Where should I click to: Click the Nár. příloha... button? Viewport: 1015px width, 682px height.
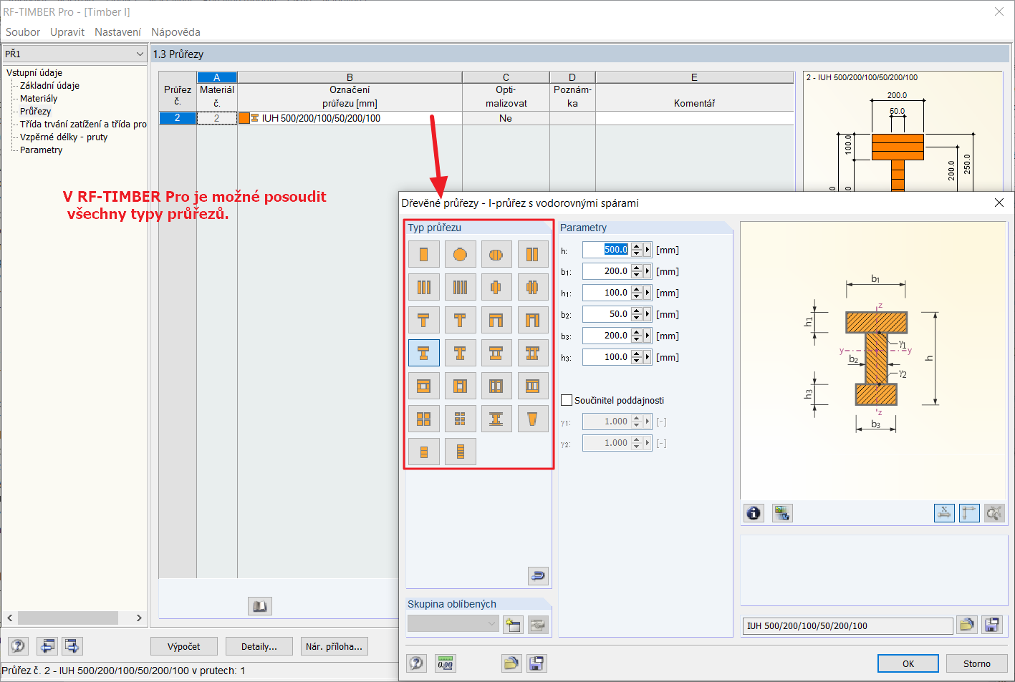click(x=335, y=646)
